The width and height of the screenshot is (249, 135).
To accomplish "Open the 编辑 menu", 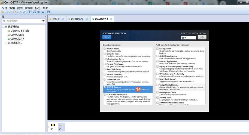I will click(x=12, y=8).
